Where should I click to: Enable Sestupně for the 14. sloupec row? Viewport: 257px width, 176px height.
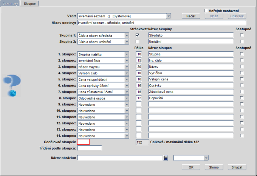coord(242,136)
